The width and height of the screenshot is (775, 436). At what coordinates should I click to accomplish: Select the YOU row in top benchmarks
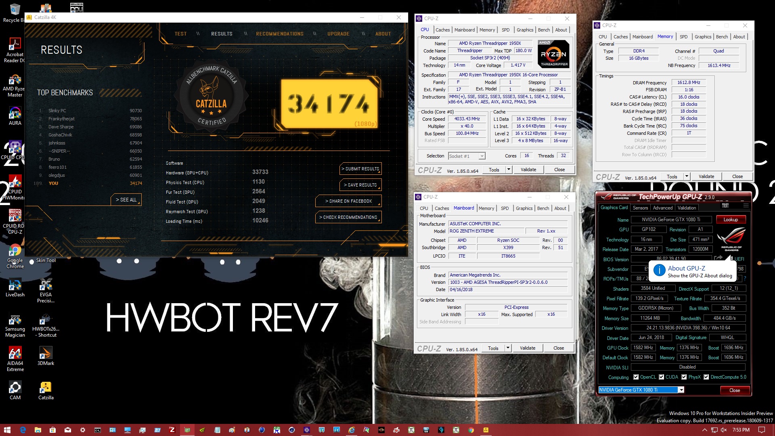(x=88, y=183)
